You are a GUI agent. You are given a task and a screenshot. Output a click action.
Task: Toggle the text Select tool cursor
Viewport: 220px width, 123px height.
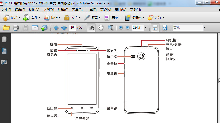(x=91, y=28)
